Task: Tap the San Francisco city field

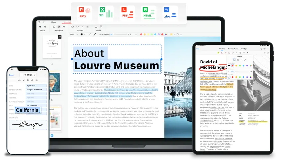Action: pos(36,106)
